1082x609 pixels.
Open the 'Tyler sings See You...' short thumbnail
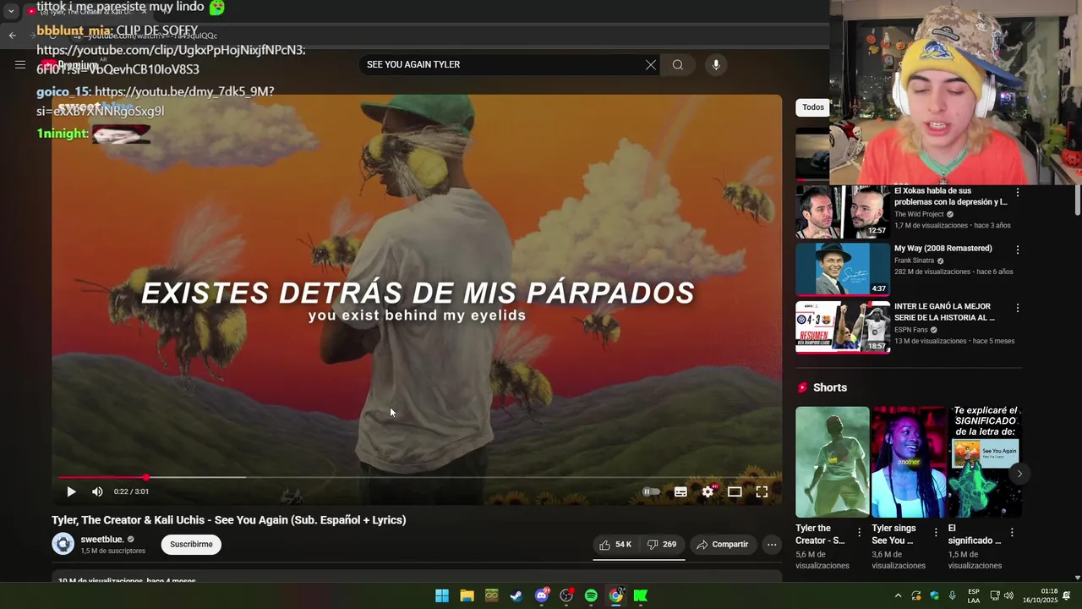click(x=909, y=462)
